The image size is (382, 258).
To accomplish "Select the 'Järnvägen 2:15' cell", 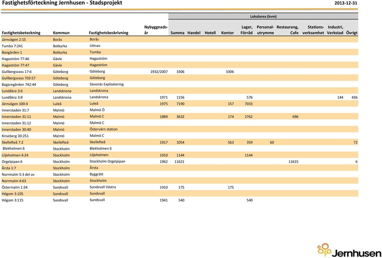I will pyautogui.click(x=14, y=39).
